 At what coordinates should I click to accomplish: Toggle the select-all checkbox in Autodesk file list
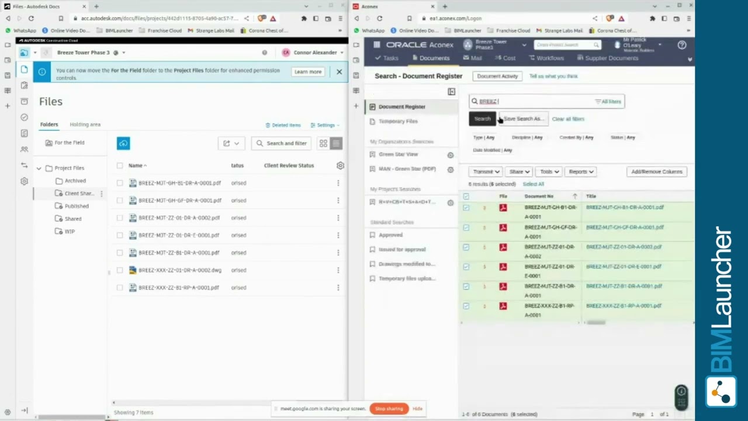[120, 165]
